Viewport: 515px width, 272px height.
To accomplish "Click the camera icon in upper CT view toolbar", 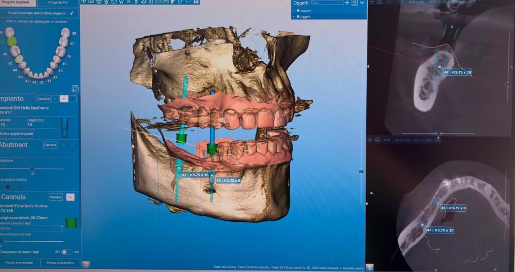I will (x=379, y=2).
